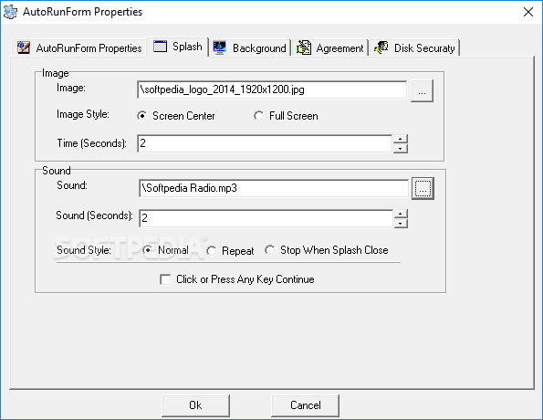Image resolution: width=543 pixels, height=420 pixels.
Task: Click the title bar application icon
Action: coord(10,12)
